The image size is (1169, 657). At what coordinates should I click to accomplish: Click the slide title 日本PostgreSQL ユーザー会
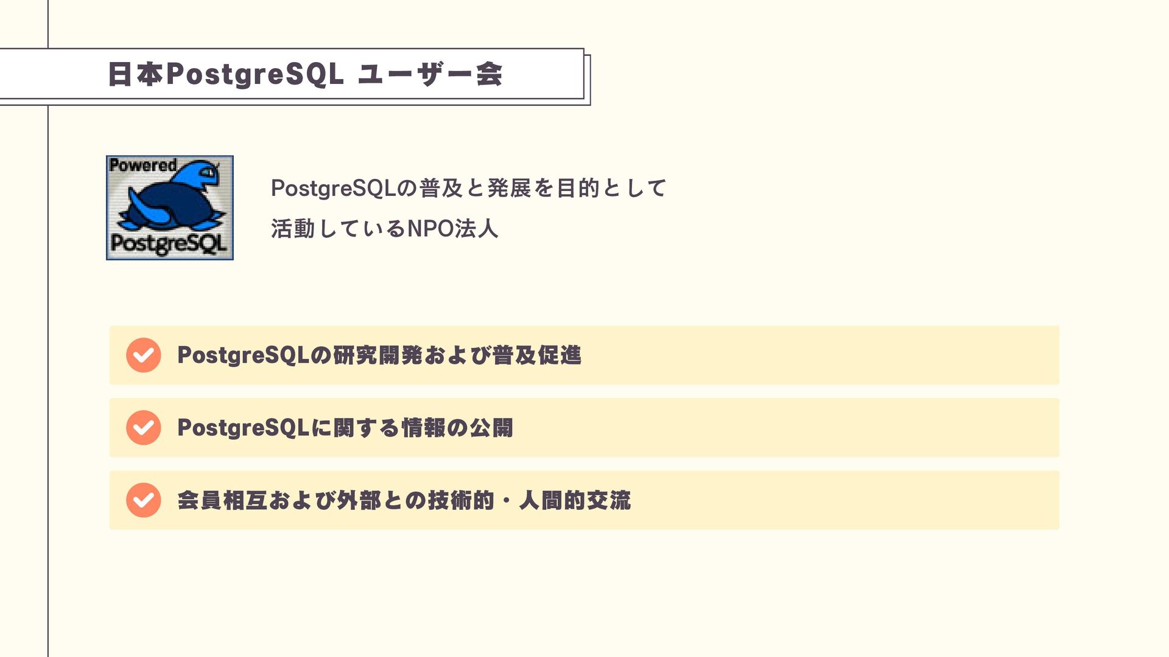pos(304,74)
